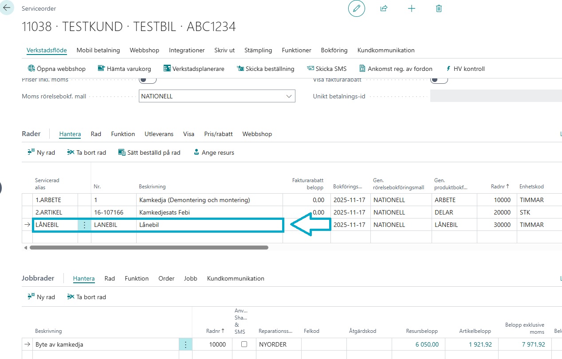The height and width of the screenshot is (359, 562).
Task: Click the share icon in header
Action: click(x=384, y=8)
